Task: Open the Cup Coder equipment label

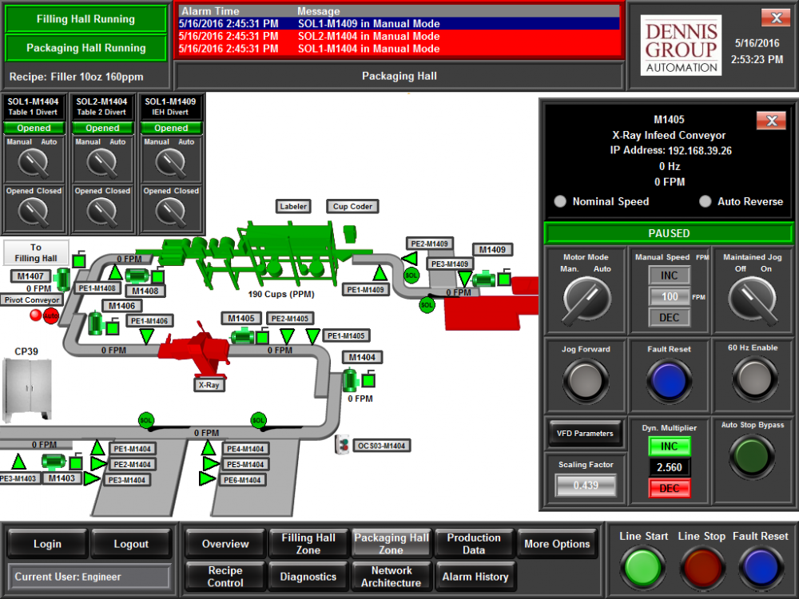Action: pyautogui.click(x=352, y=206)
